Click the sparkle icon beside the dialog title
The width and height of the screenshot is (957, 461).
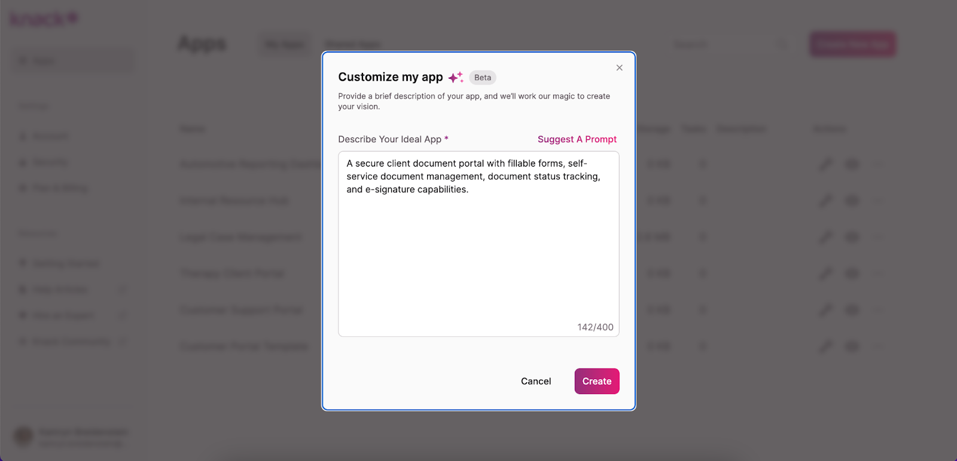click(456, 78)
